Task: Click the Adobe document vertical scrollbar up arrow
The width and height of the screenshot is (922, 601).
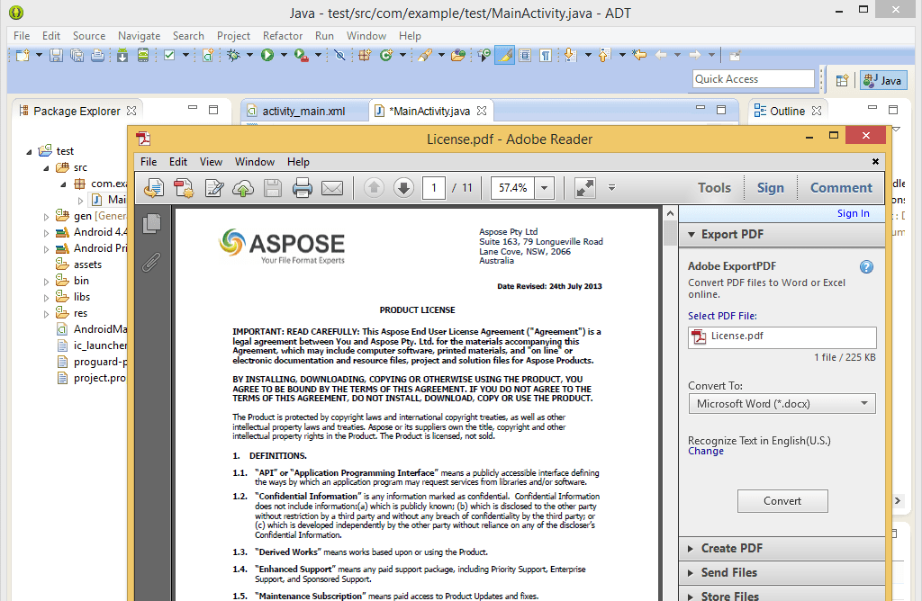Action: click(x=670, y=214)
